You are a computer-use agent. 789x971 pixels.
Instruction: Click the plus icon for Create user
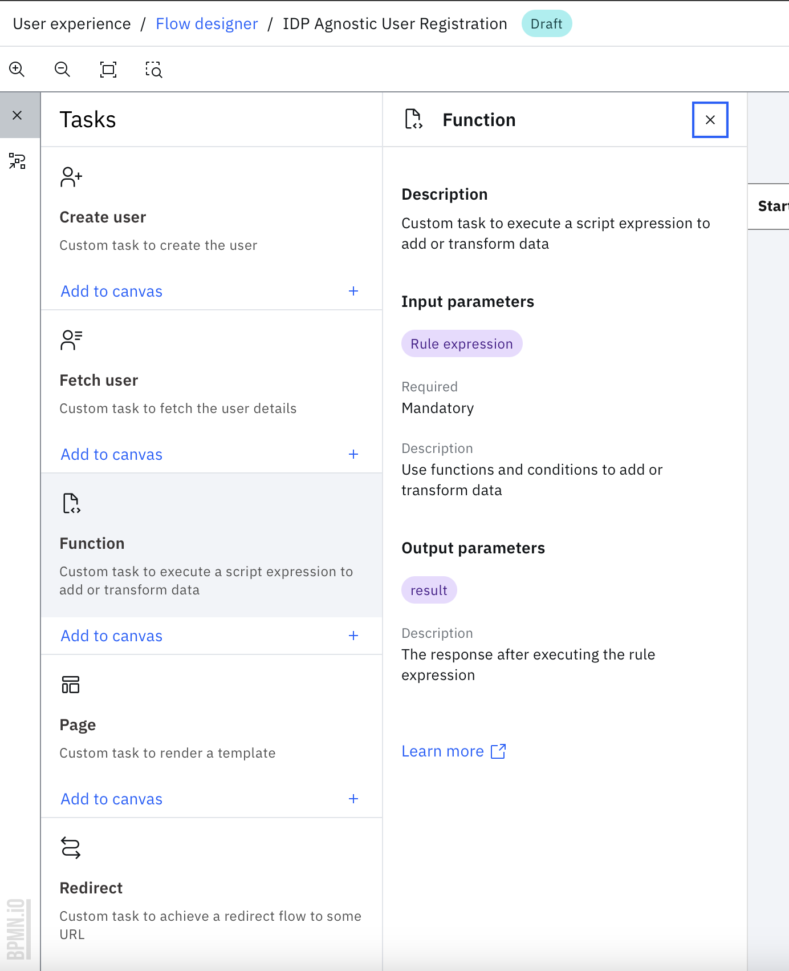[x=353, y=292]
